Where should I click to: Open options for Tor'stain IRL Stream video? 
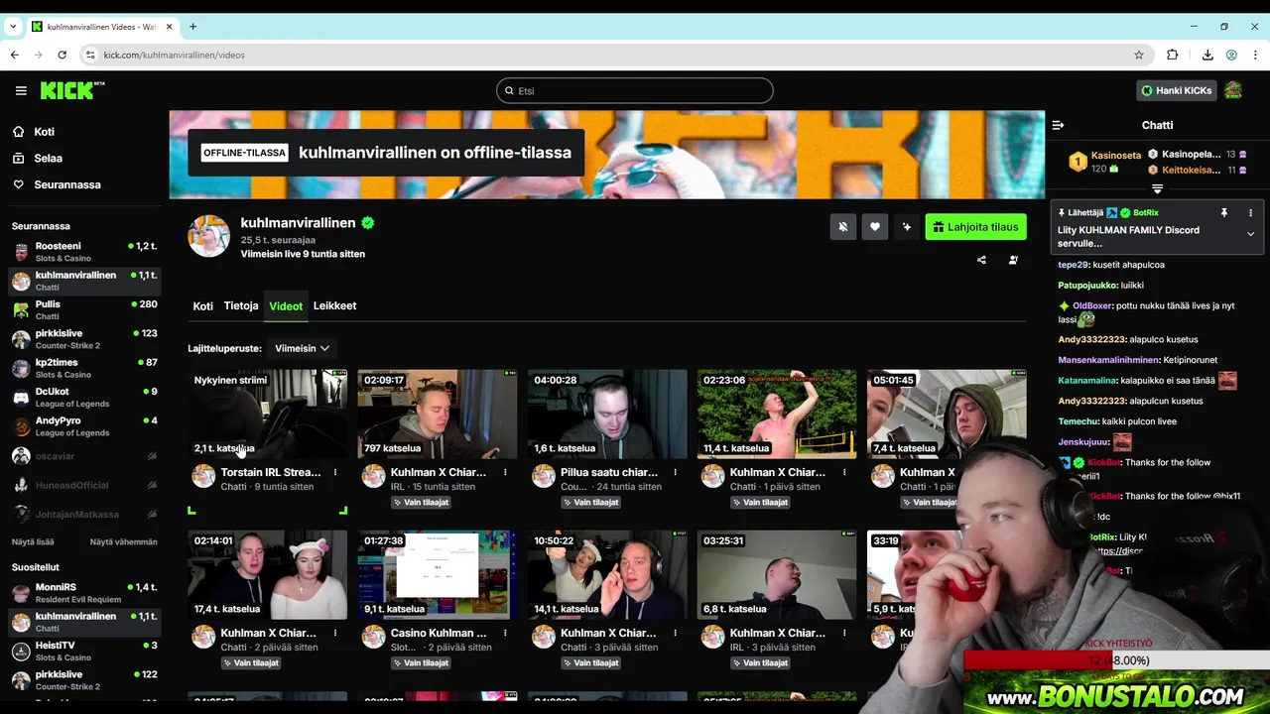[335, 472]
